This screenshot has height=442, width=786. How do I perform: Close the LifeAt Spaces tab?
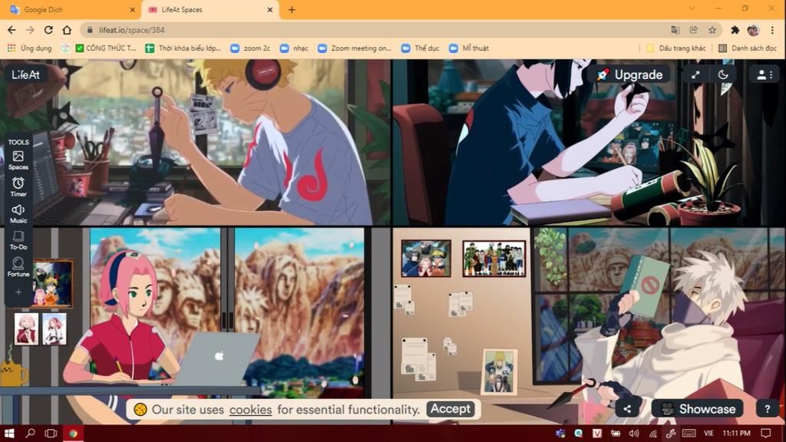[269, 9]
